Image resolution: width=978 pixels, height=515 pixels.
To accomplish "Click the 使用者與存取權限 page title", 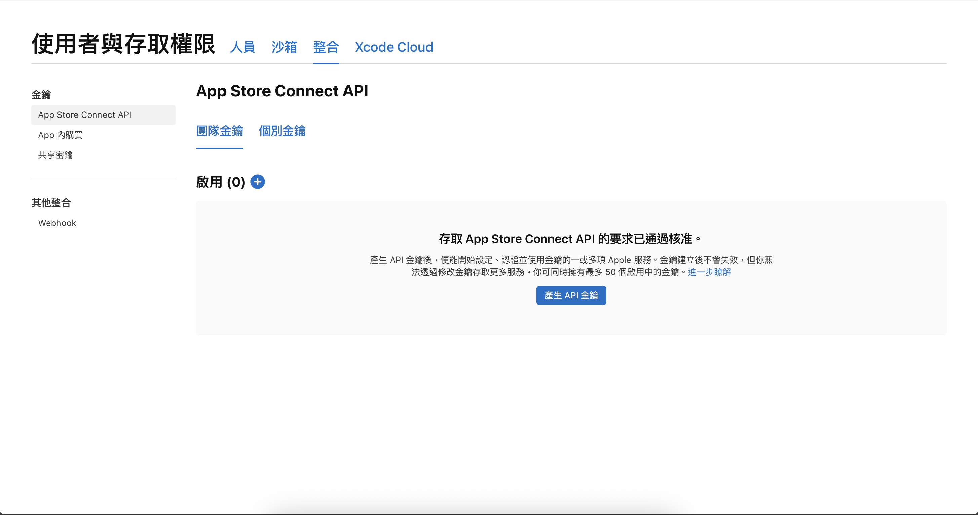I will [123, 44].
